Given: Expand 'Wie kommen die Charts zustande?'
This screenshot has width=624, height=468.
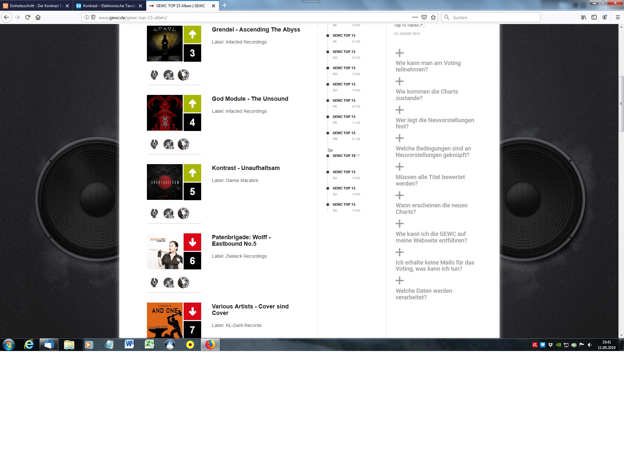Looking at the screenshot, I should pyautogui.click(x=399, y=81).
